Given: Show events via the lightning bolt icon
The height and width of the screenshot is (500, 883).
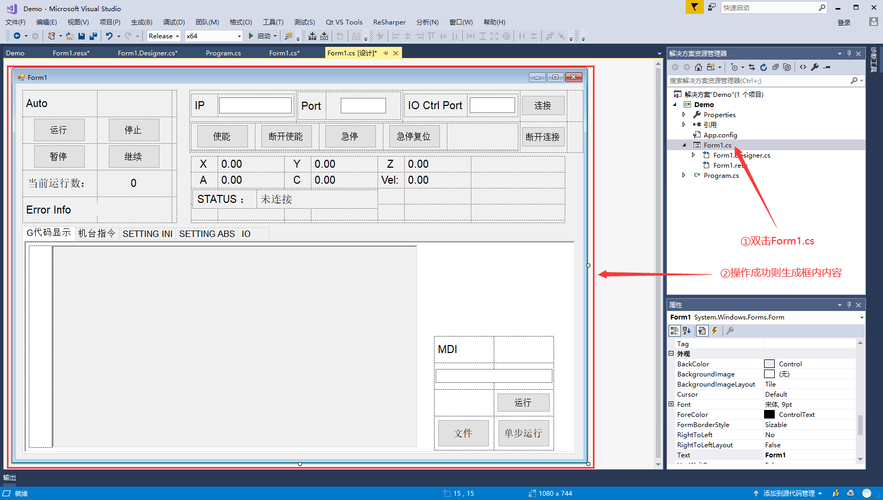Looking at the screenshot, I should point(715,331).
